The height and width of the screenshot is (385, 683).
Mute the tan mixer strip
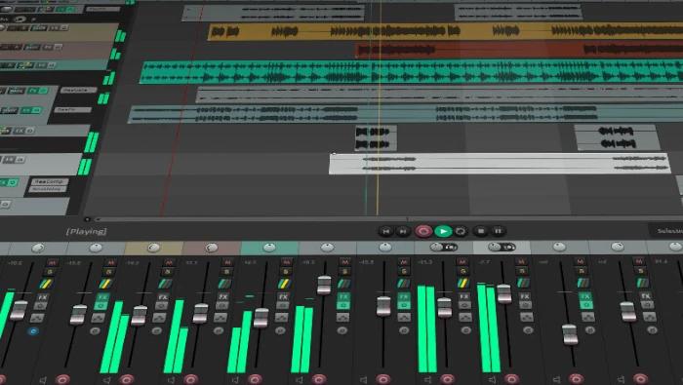169,262
